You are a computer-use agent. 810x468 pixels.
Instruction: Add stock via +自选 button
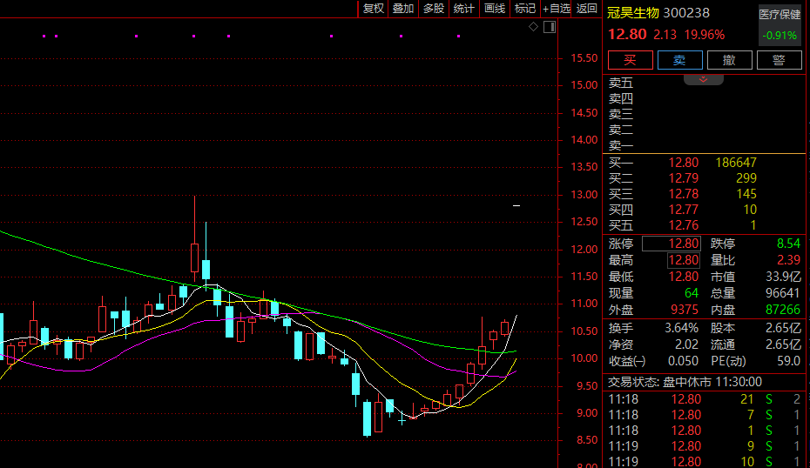[557, 9]
